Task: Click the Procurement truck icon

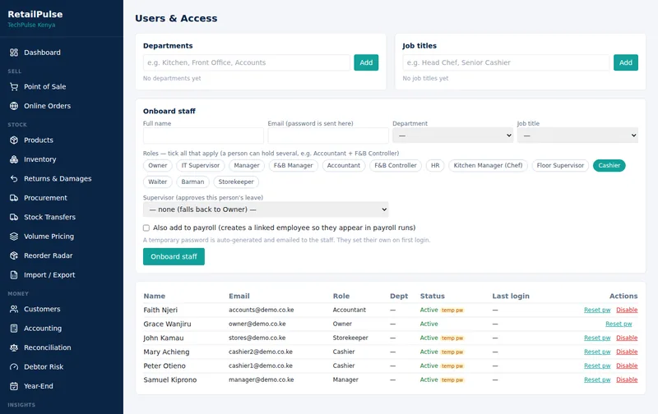Action: click(14, 198)
